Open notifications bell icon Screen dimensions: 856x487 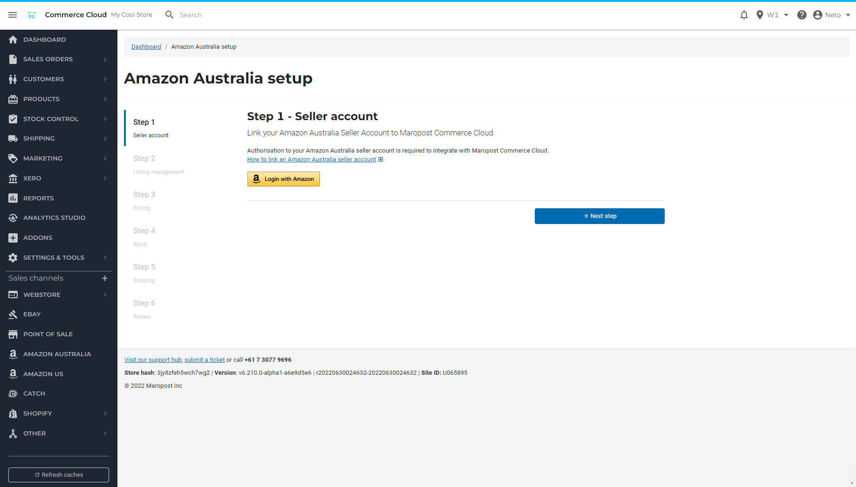coord(744,15)
